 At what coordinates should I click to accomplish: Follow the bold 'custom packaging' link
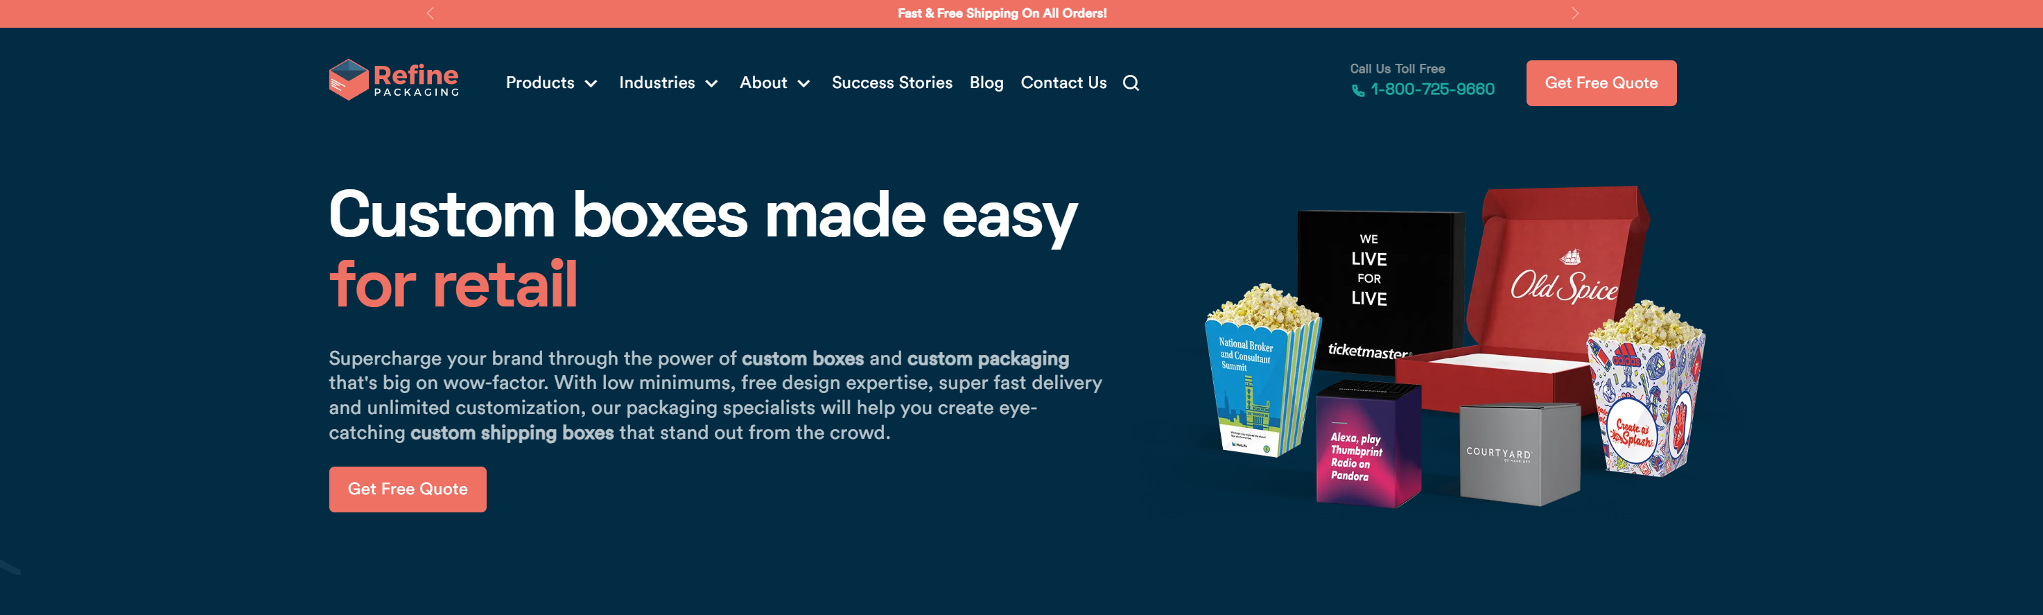(988, 359)
